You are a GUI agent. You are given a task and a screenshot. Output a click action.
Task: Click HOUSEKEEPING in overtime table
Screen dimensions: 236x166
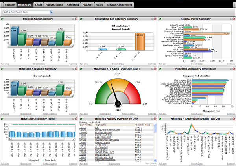(103, 133)
